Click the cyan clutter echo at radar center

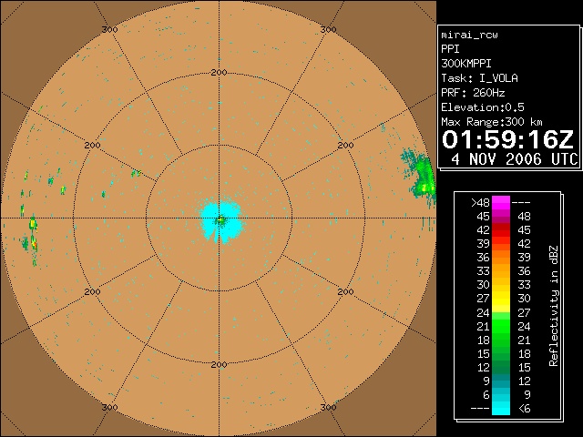221,222
